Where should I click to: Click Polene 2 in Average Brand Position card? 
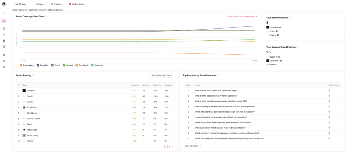273,65
